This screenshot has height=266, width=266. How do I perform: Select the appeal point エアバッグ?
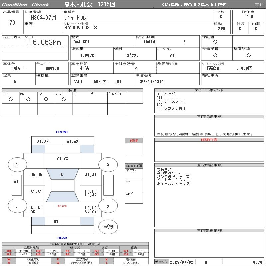click(166, 94)
